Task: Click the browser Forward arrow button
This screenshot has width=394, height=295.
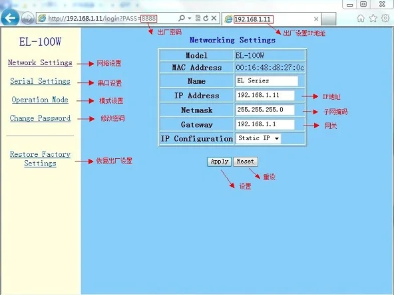Action: [x=27, y=19]
